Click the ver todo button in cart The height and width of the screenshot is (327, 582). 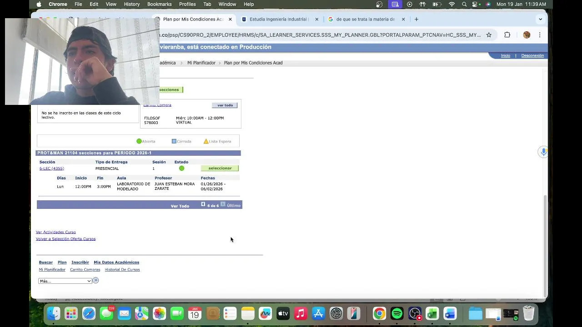pos(225,105)
